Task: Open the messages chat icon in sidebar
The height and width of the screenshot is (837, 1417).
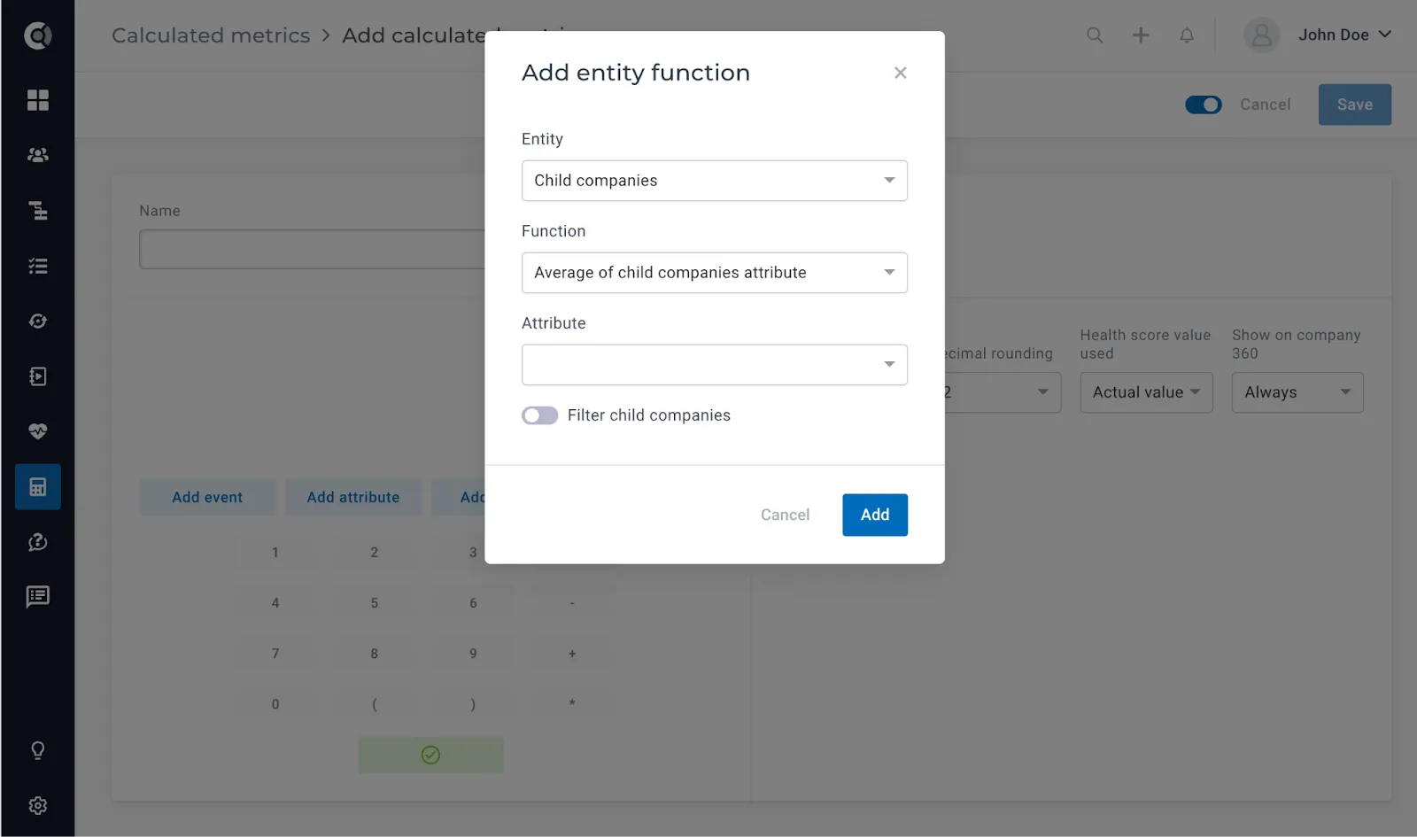Action: 37,596
